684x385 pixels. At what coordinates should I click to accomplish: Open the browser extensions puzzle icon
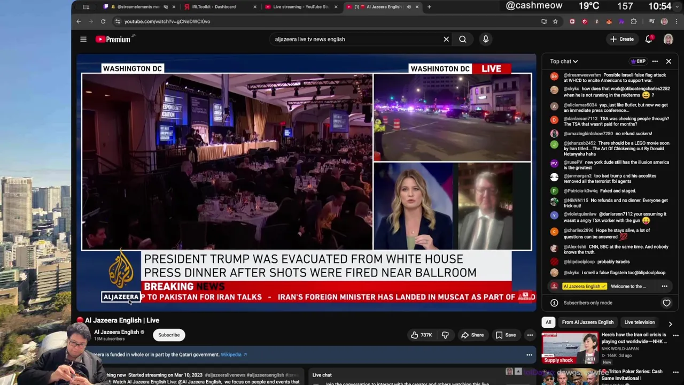click(634, 21)
